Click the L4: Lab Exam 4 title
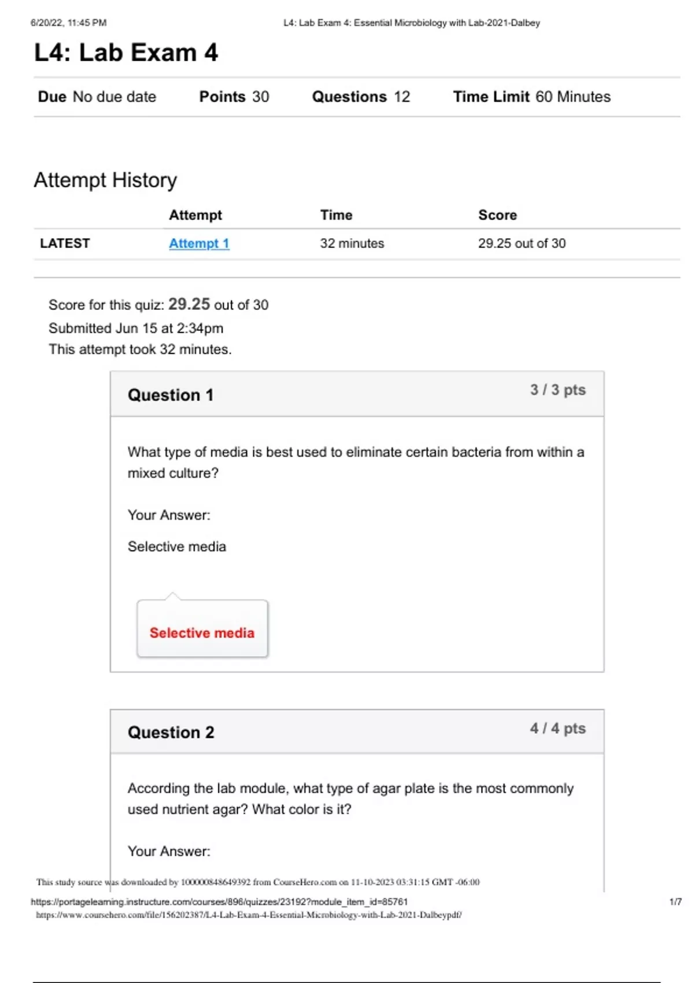 (126, 53)
